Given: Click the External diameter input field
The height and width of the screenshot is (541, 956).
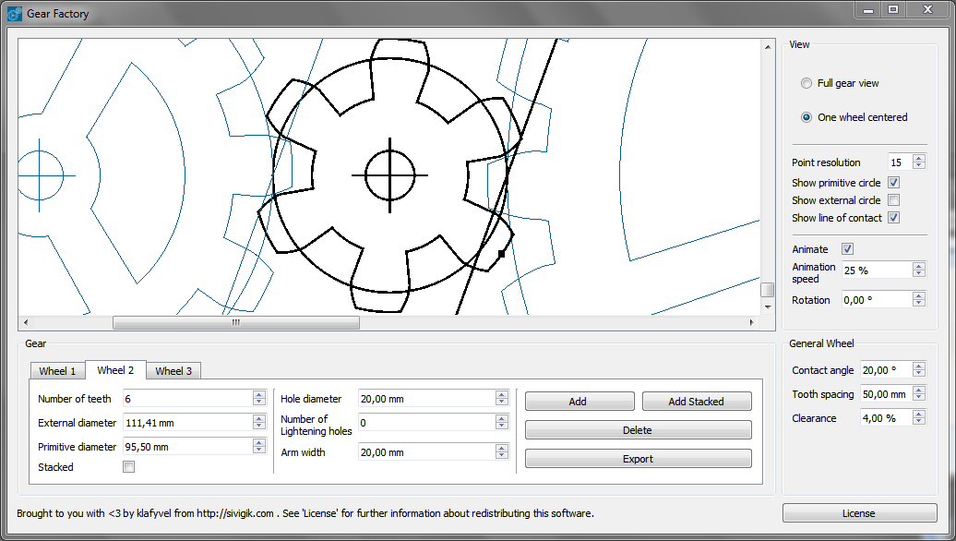Looking at the screenshot, I should point(188,422).
